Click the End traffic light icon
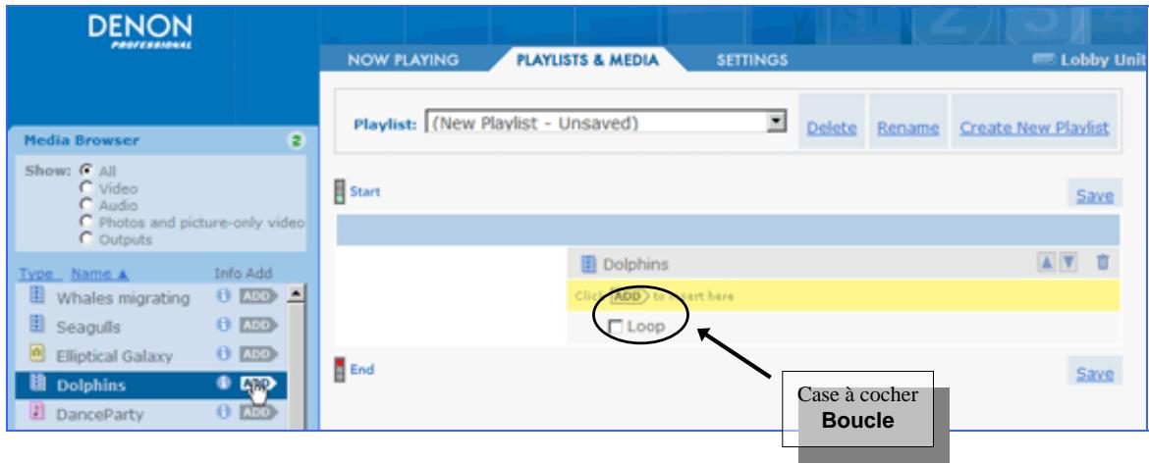The width and height of the screenshot is (1149, 464). tap(340, 370)
